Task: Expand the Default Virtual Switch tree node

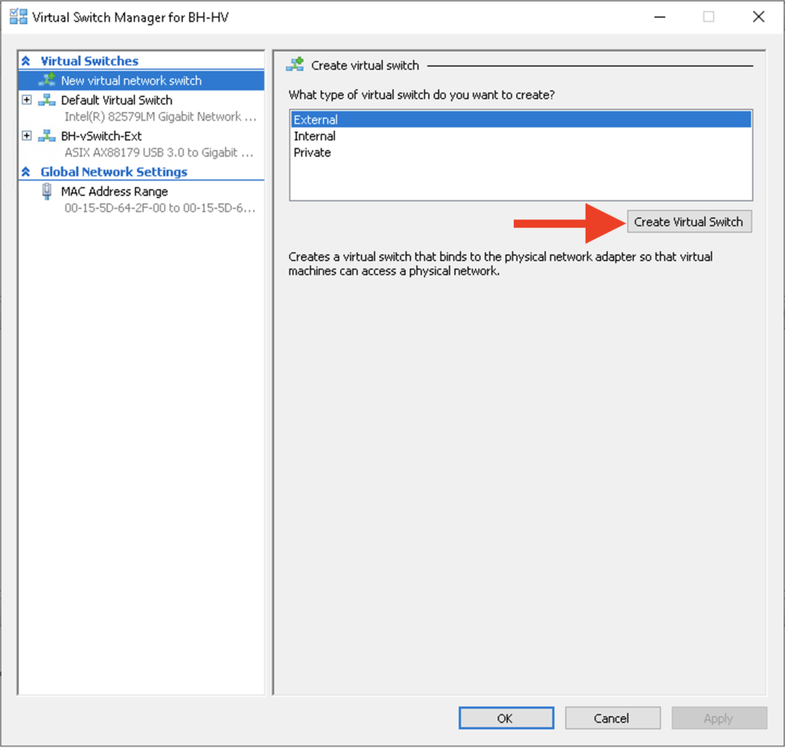Action: click(x=27, y=100)
